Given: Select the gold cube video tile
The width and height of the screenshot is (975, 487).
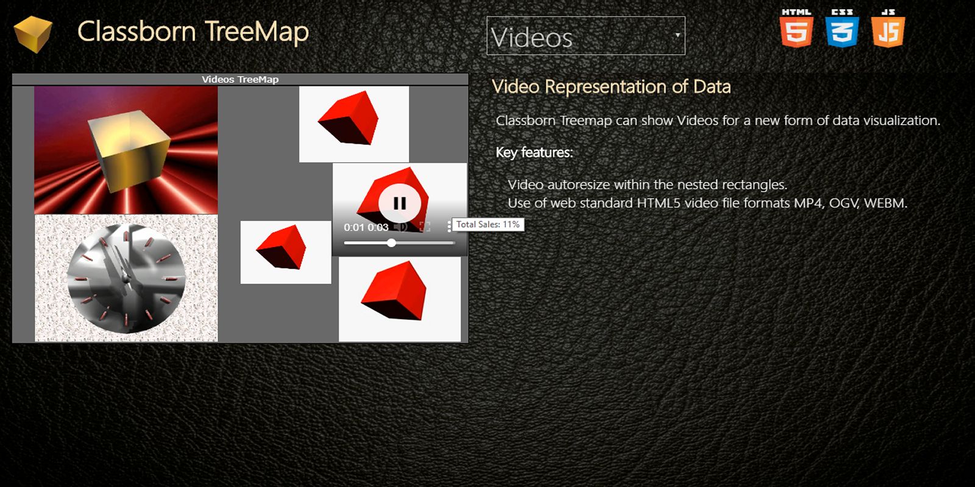Looking at the screenshot, I should point(126,150).
